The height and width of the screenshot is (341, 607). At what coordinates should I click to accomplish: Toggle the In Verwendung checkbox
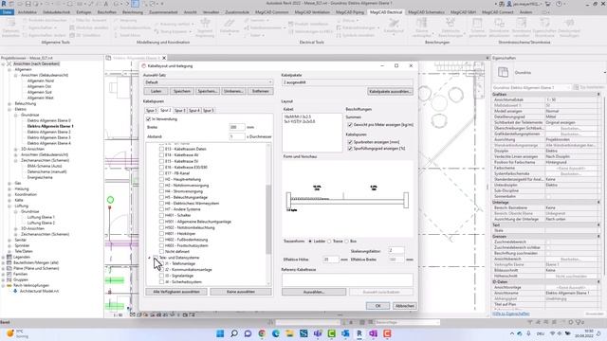[x=149, y=119]
